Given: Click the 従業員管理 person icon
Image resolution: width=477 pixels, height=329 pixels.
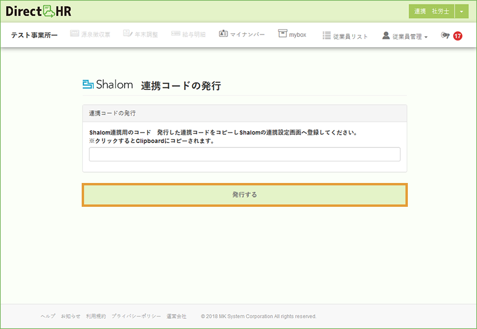Looking at the screenshot, I should 386,35.
